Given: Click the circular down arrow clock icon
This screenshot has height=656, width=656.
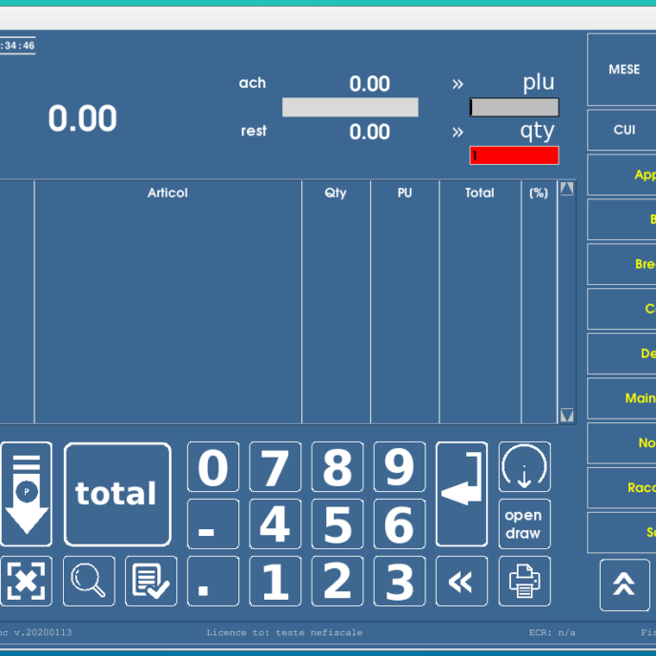Looking at the screenshot, I should (x=523, y=467).
